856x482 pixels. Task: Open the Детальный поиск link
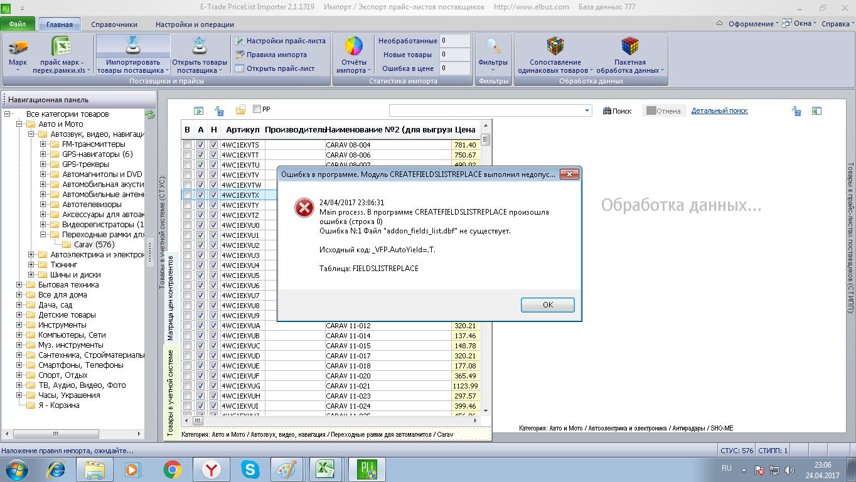pos(720,111)
